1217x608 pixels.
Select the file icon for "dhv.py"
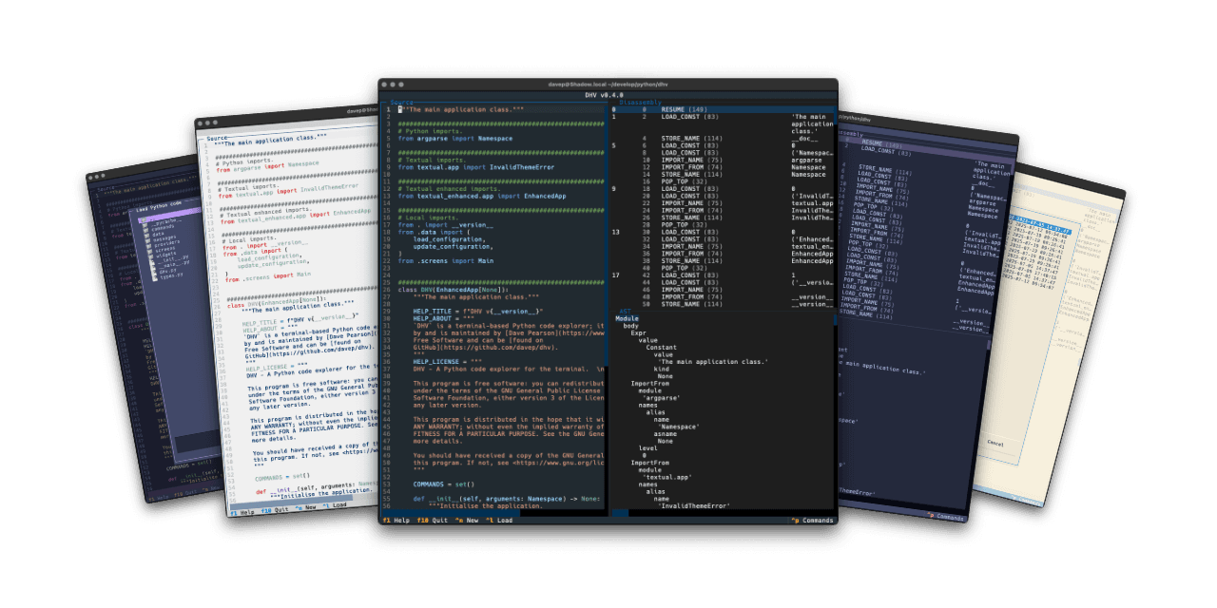pyautogui.click(x=154, y=272)
